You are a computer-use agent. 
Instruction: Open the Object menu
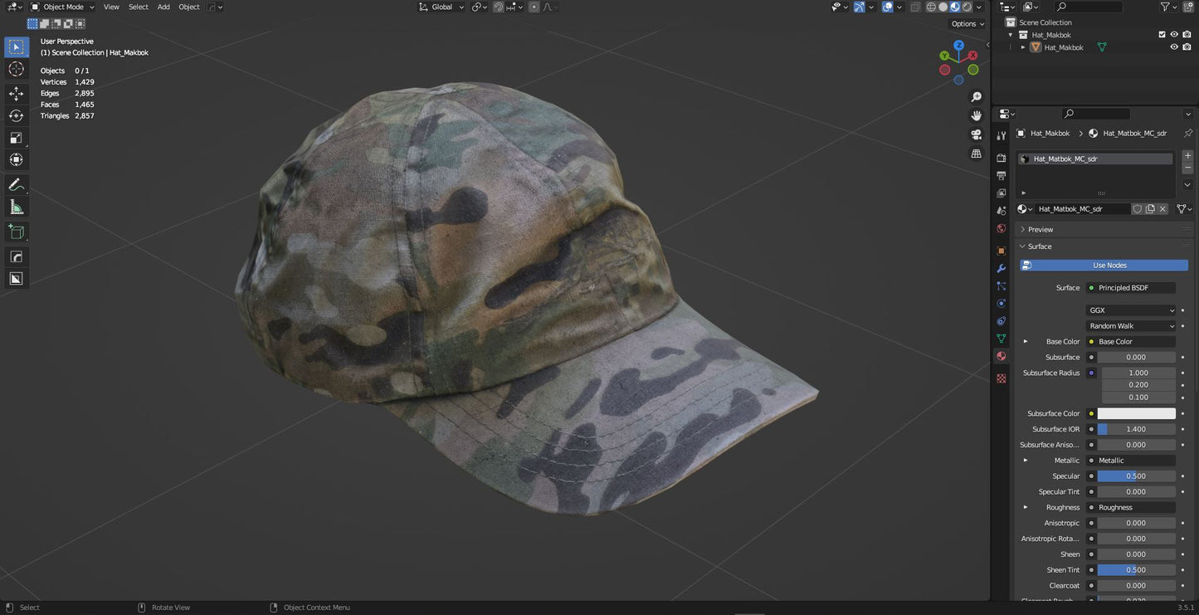pos(188,7)
